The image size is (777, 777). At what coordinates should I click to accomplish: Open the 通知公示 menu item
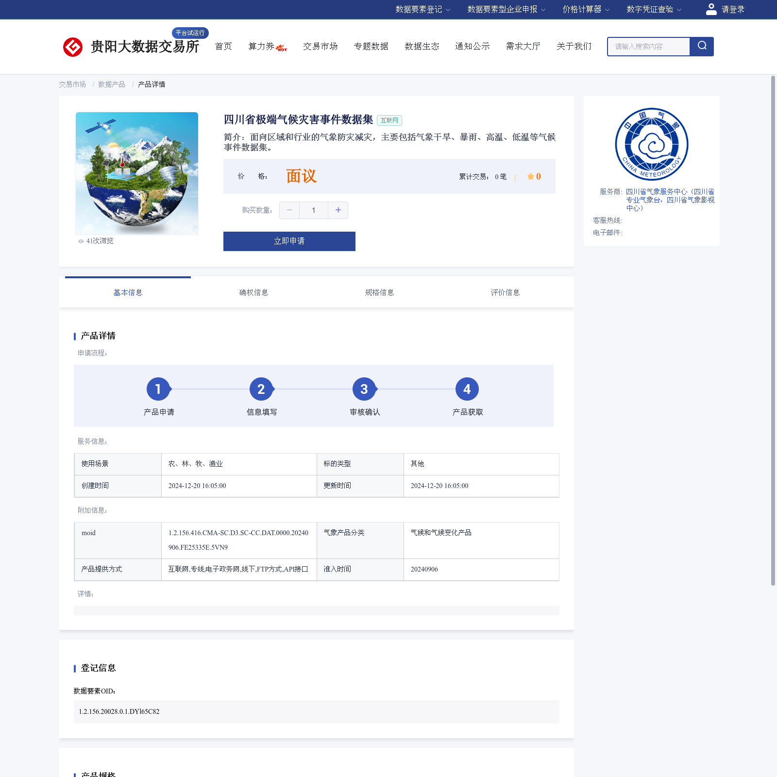(473, 46)
